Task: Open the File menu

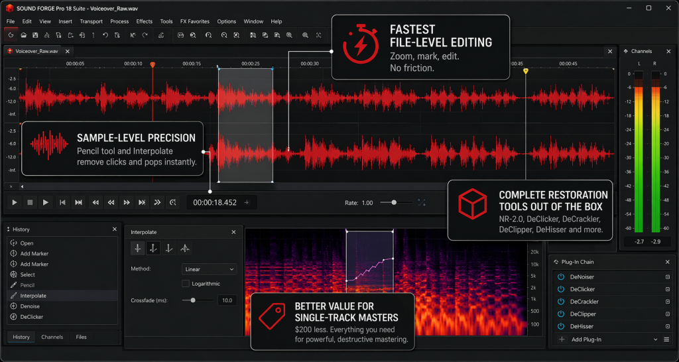Action: [x=11, y=21]
